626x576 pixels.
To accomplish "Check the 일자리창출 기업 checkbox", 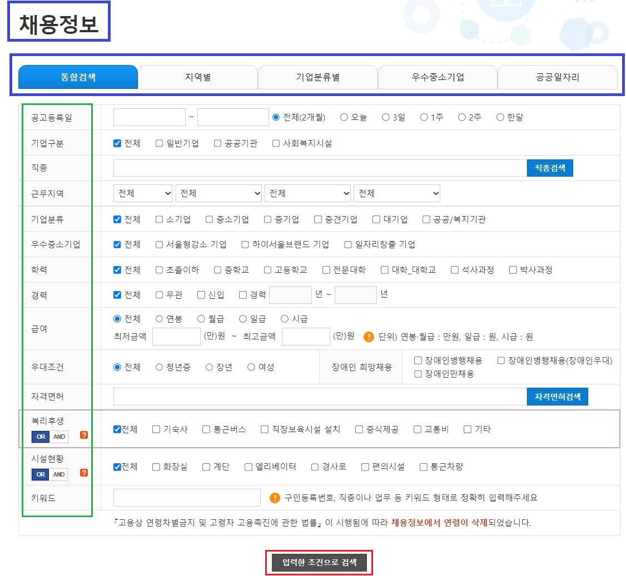I will tap(347, 244).
